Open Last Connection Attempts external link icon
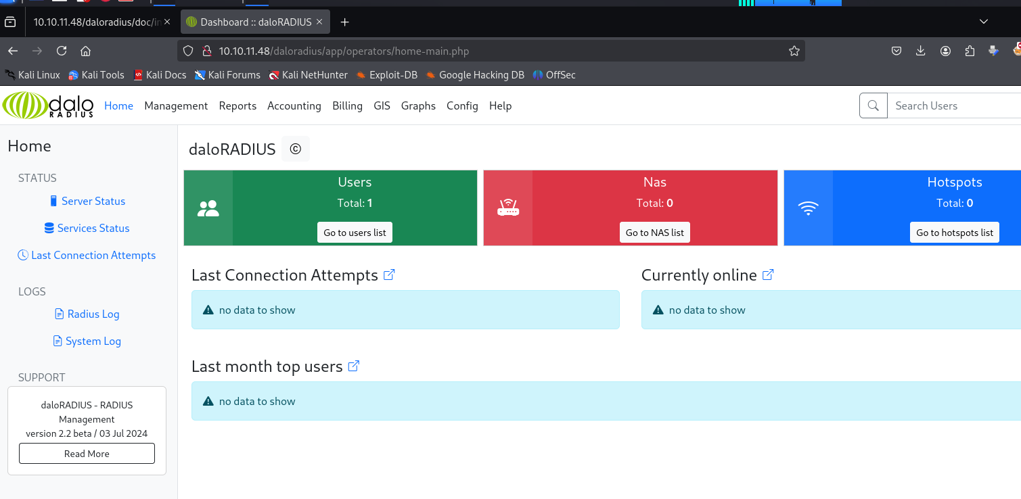The image size is (1021, 499). tap(389, 275)
